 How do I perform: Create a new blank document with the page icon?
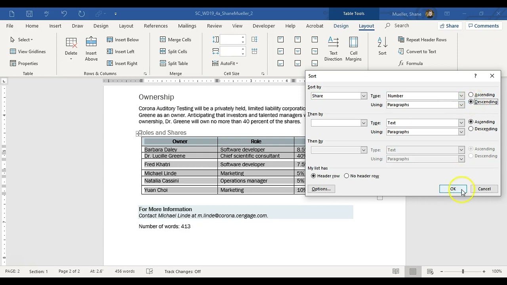12,13
